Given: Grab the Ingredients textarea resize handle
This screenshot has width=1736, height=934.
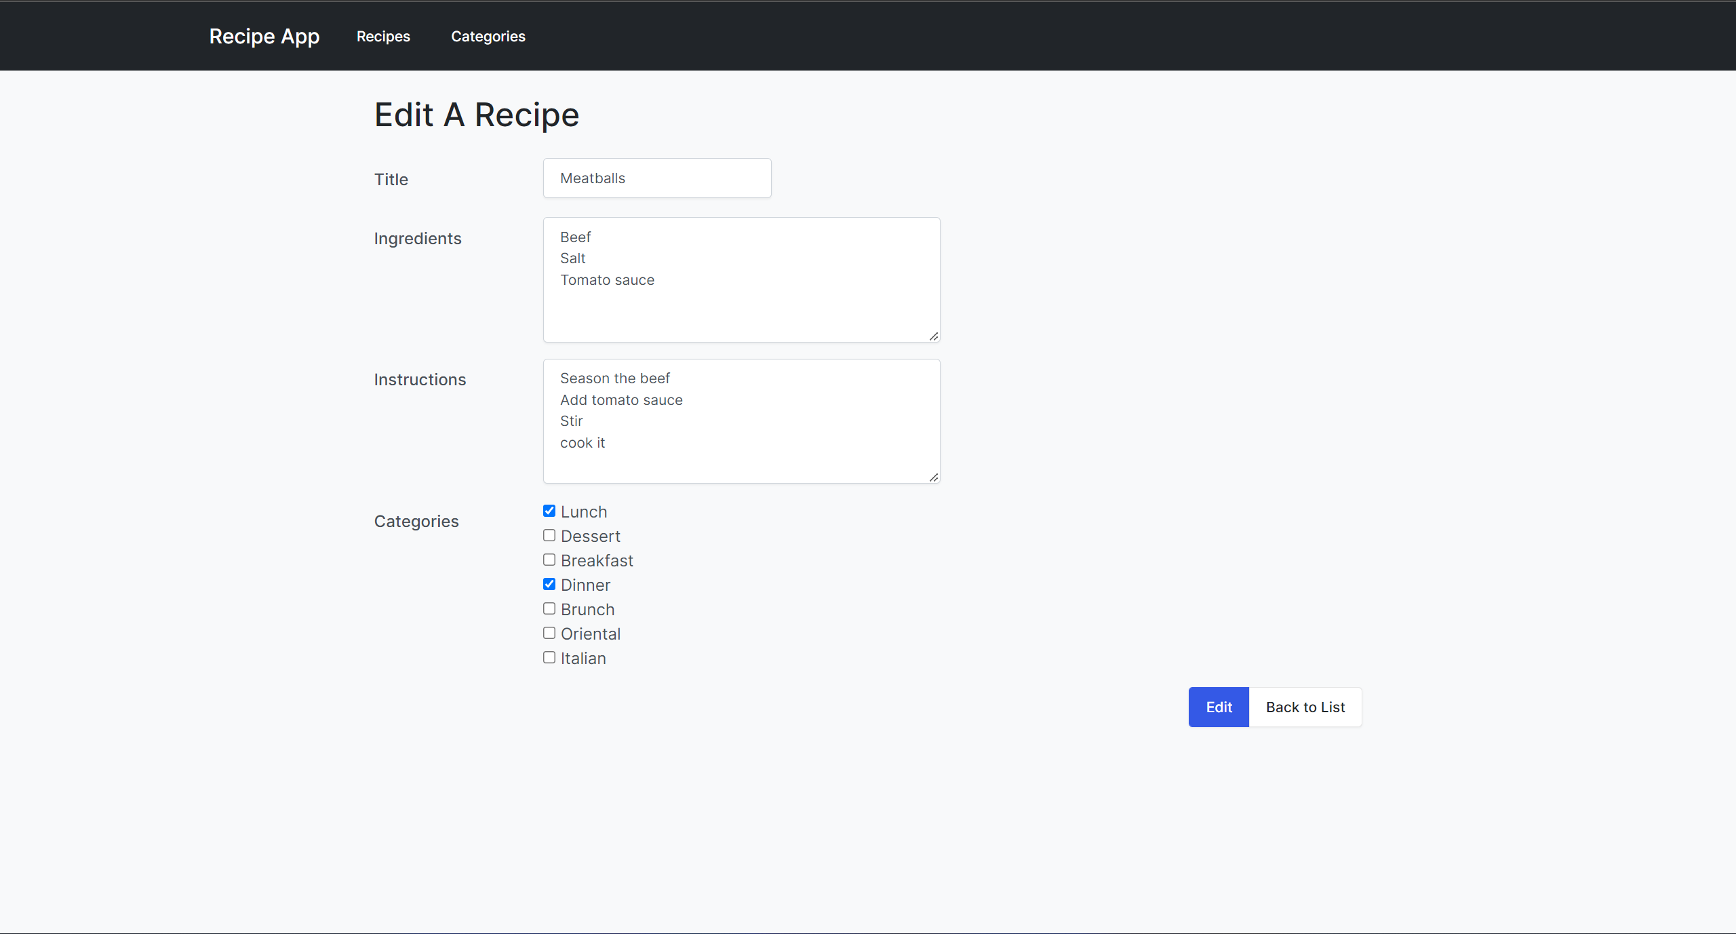Looking at the screenshot, I should click(934, 336).
